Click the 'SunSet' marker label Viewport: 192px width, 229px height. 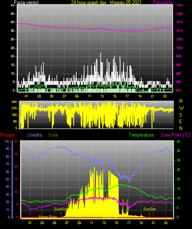(x=150, y=209)
